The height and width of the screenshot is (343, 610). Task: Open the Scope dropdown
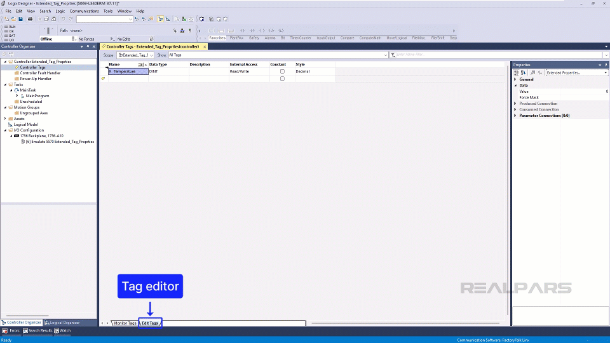(x=151, y=55)
